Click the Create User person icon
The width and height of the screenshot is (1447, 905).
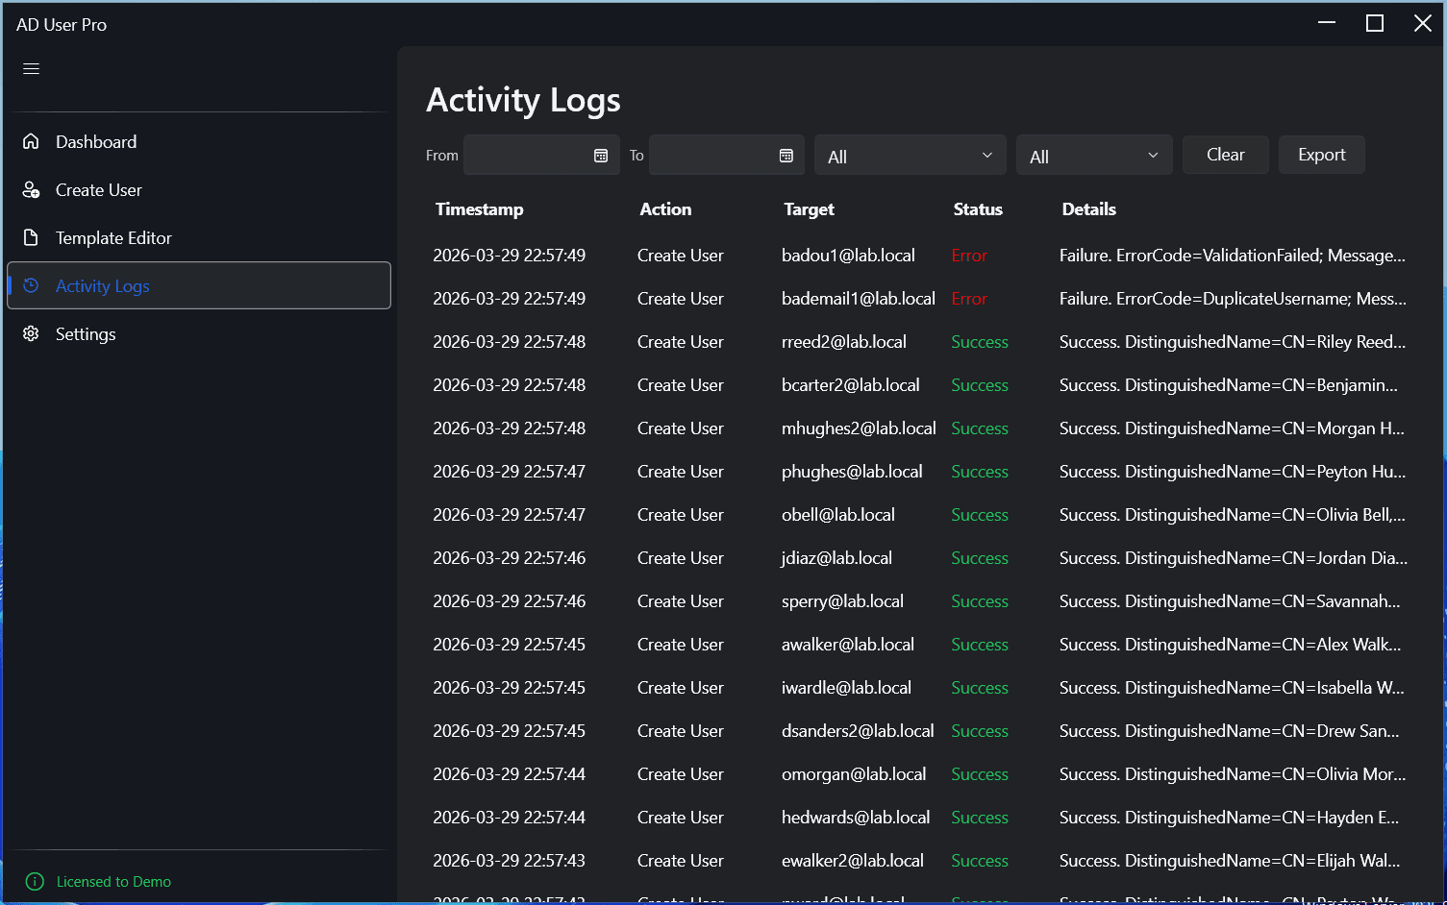coord(30,189)
